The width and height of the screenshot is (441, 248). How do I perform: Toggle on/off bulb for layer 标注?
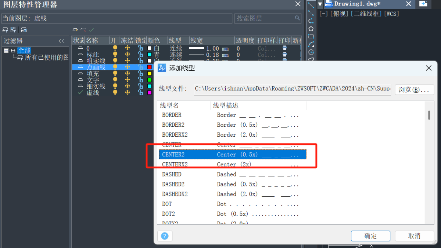(x=115, y=55)
